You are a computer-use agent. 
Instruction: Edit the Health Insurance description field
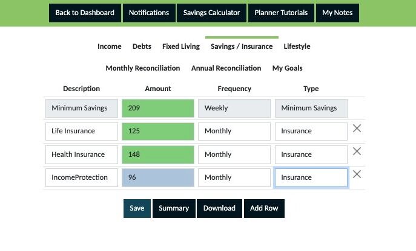tap(82, 154)
